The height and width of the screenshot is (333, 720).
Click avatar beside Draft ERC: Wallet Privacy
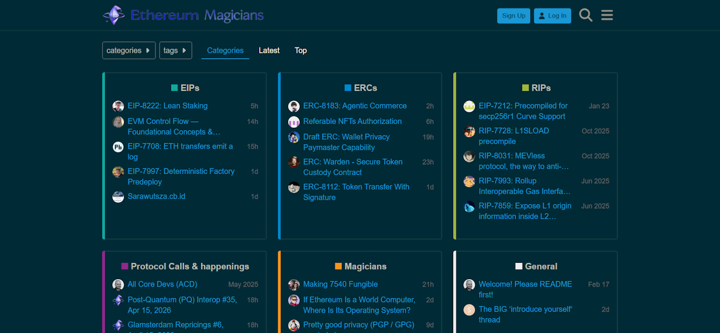pos(294,137)
